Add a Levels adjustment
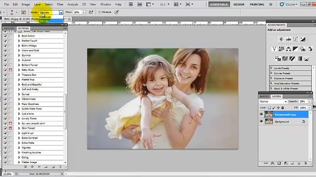Viewport: 316px width, 177px height. coord(288,39)
